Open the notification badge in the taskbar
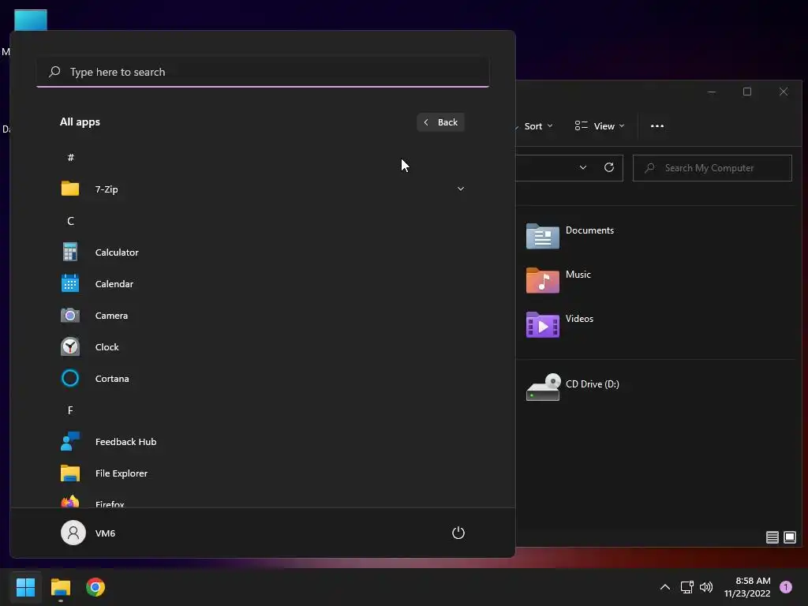 tap(786, 587)
